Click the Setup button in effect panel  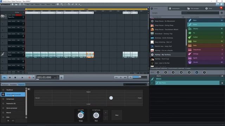[117, 115]
